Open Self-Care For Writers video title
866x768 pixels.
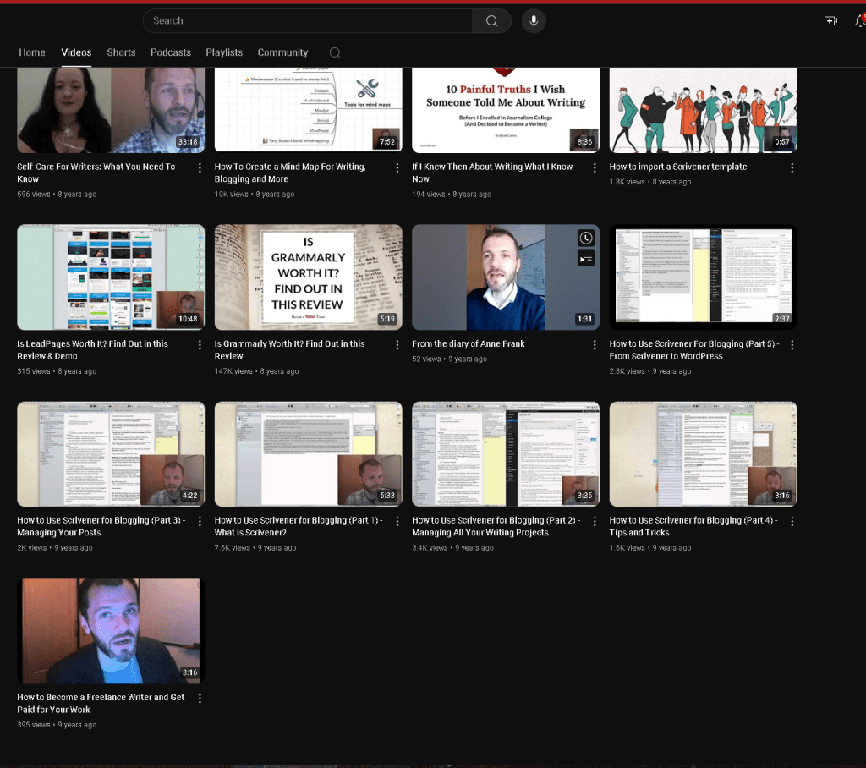[x=96, y=173]
